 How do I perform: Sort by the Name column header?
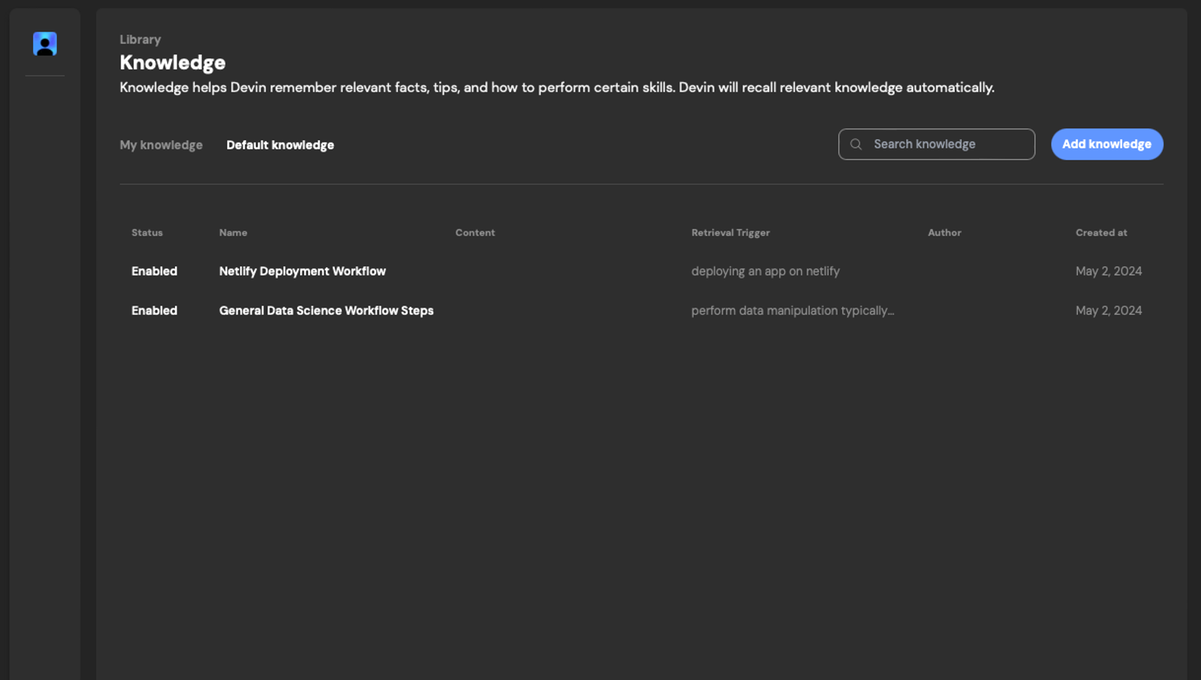coord(233,233)
